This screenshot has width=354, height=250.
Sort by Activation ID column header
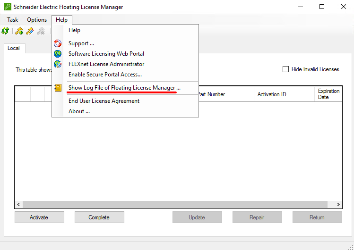pos(284,94)
